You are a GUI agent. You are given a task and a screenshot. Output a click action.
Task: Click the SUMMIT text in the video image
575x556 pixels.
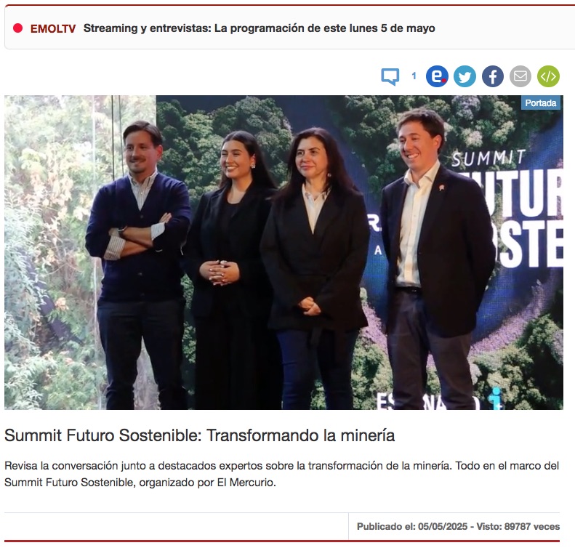pyautogui.click(x=488, y=158)
